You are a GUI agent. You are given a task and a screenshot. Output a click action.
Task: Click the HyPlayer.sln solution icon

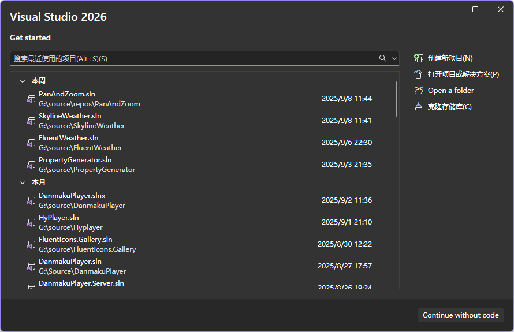click(31, 222)
